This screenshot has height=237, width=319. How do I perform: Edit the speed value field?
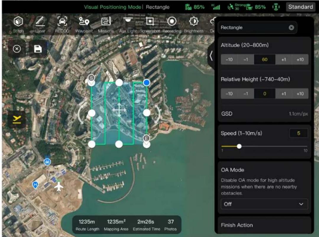(x=299, y=133)
